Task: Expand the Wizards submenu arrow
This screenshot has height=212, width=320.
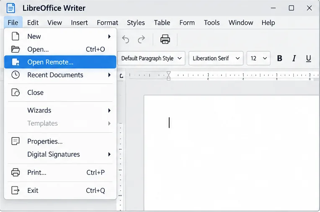Action: coord(109,110)
